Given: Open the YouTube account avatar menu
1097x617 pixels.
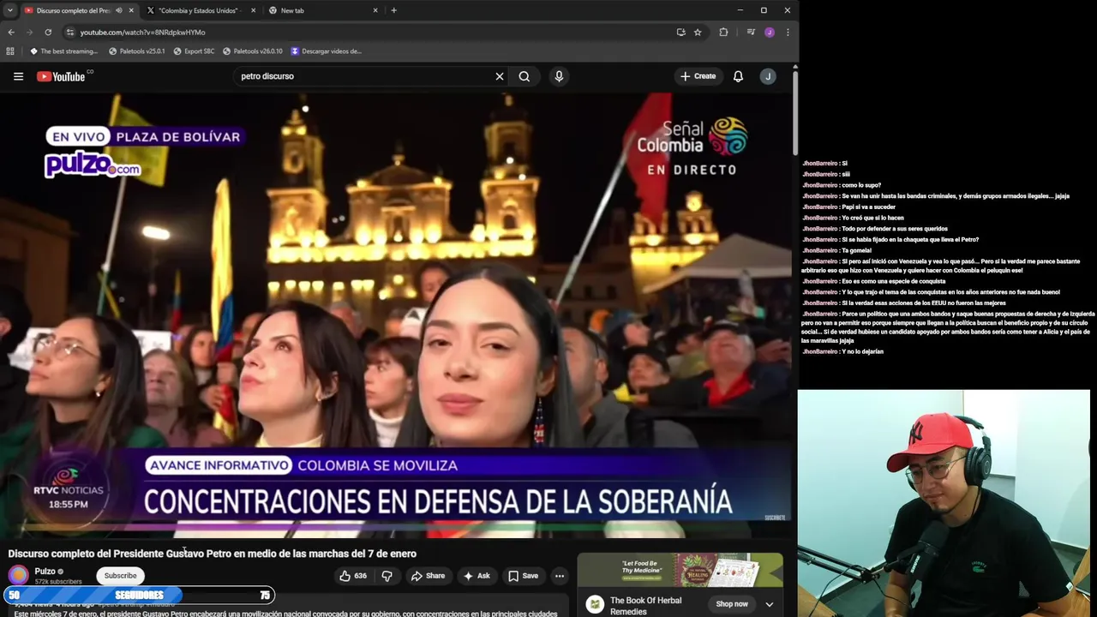Looking at the screenshot, I should (768, 76).
